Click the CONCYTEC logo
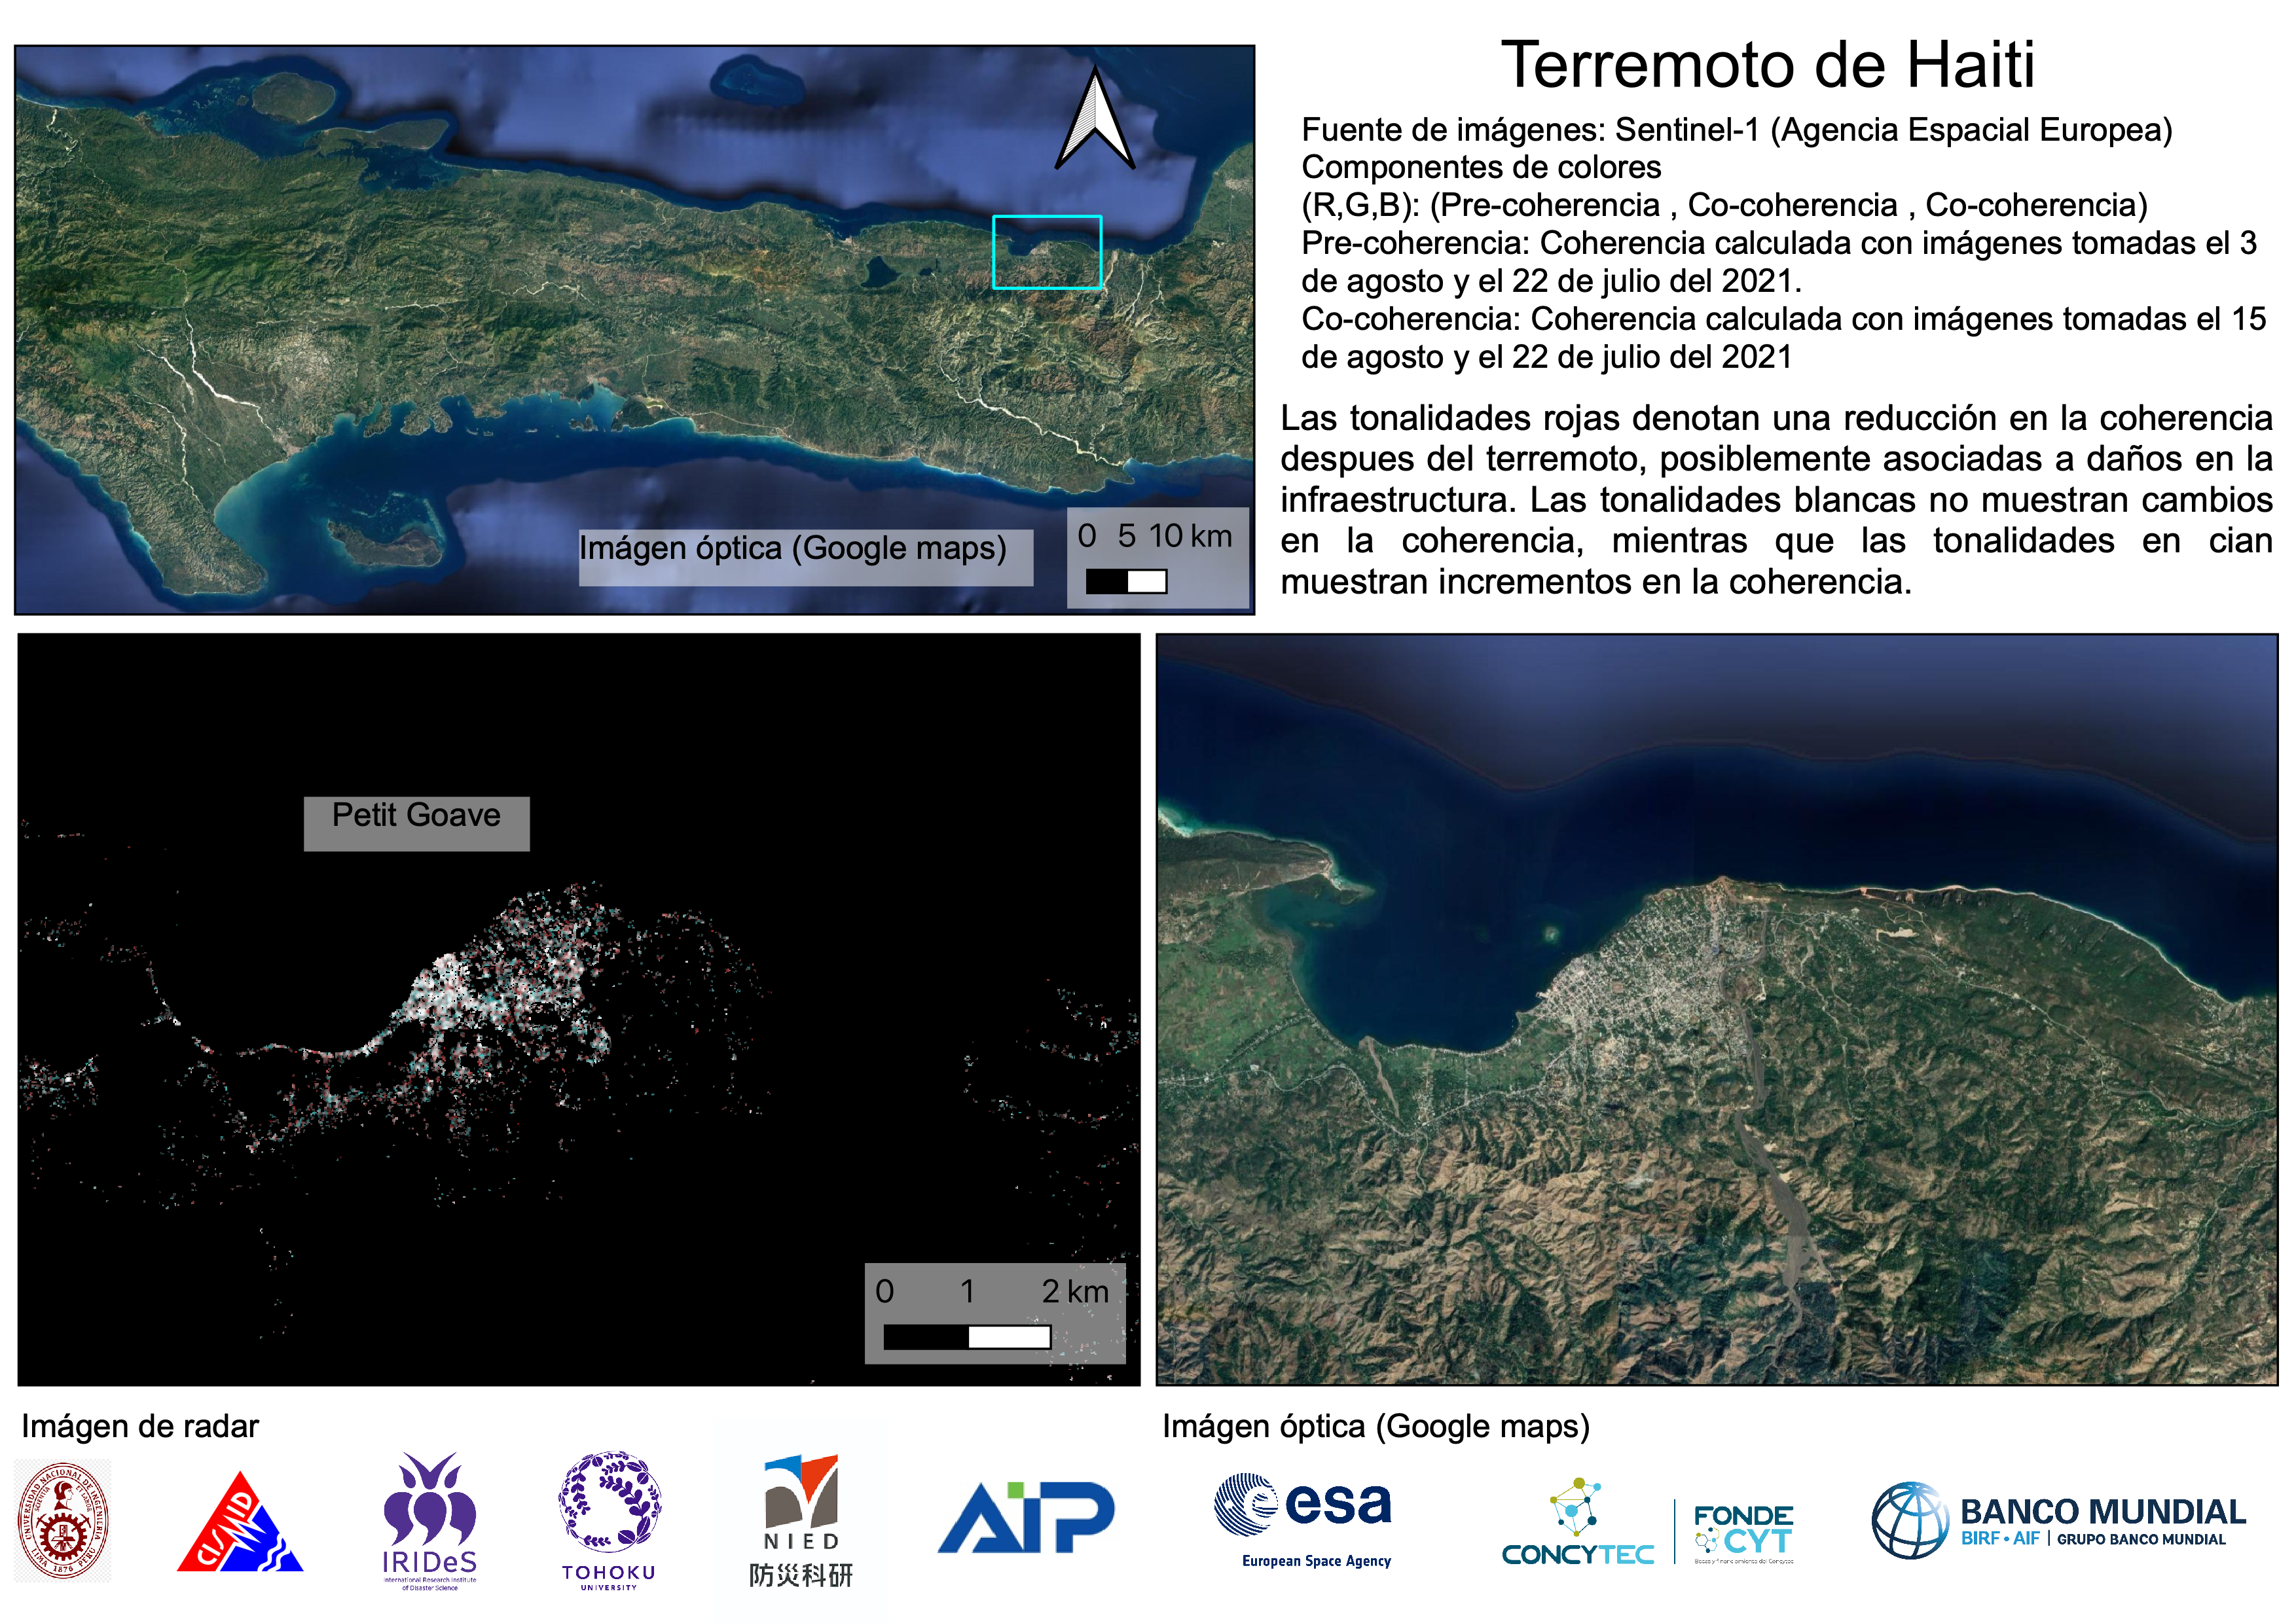The image size is (2296, 1623). point(1578,1522)
